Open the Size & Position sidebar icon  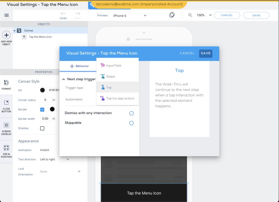[x=6, y=148]
